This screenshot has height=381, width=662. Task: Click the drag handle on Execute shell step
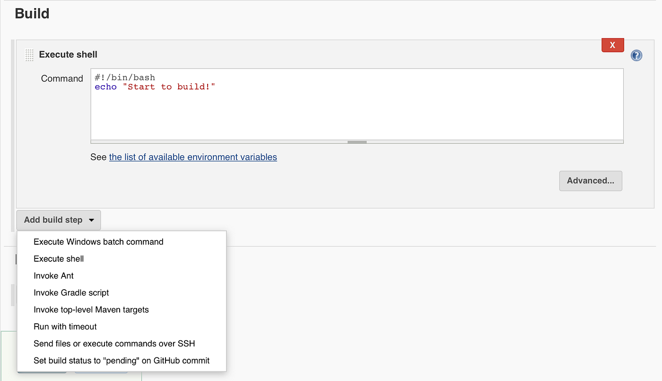(29, 54)
